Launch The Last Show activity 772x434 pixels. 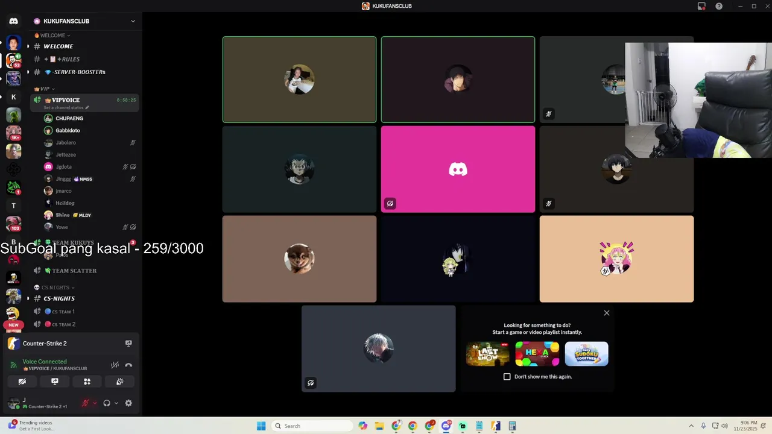coord(487,354)
